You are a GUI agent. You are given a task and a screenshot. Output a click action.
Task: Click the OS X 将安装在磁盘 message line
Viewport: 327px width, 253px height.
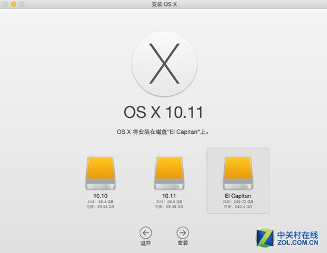[163, 132]
